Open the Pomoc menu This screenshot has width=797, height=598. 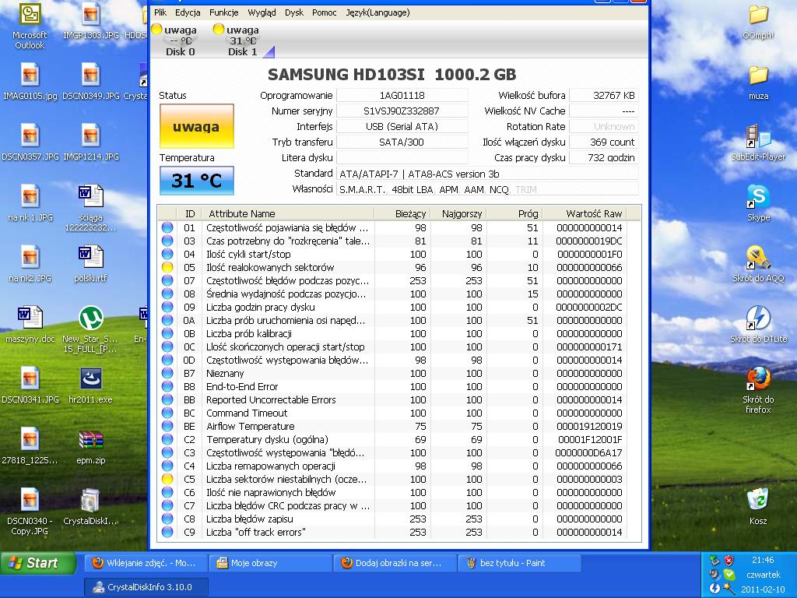pyautogui.click(x=325, y=12)
